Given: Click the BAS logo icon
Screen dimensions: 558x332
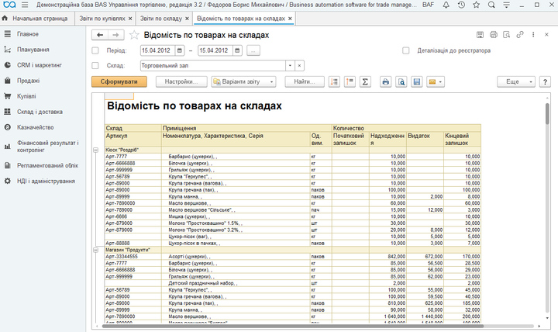Looking at the screenshot, I should (9, 5).
